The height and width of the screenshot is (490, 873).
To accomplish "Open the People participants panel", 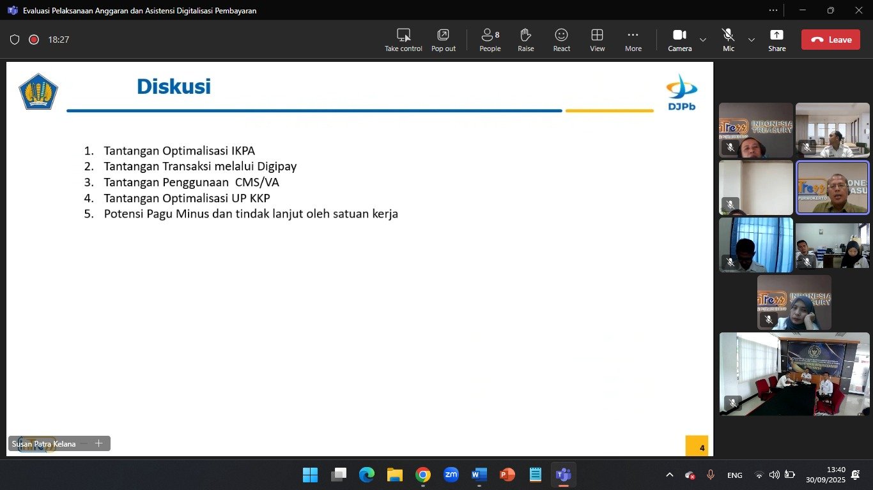I will pos(490,35).
